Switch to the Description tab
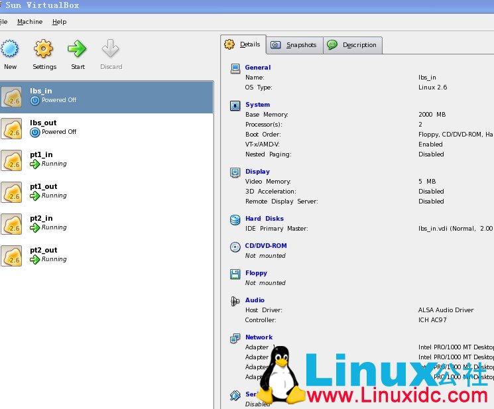 352,45
